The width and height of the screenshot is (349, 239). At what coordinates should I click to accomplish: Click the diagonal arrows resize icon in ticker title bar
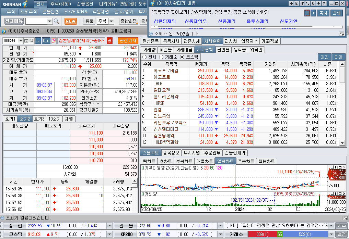pyautogui.click(x=307, y=3)
